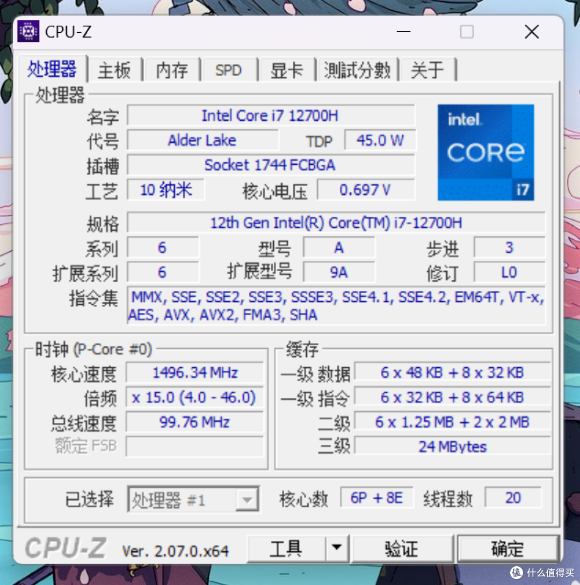Open the 工具 dropdown arrow
580x585 pixels.
[x=338, y=549]
